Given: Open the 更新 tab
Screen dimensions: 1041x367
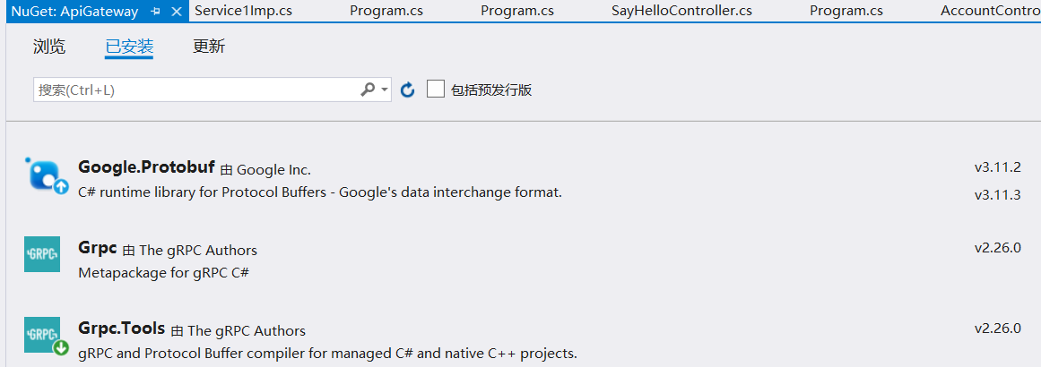Looking at the screenshot, I should [x=209, y=47].
